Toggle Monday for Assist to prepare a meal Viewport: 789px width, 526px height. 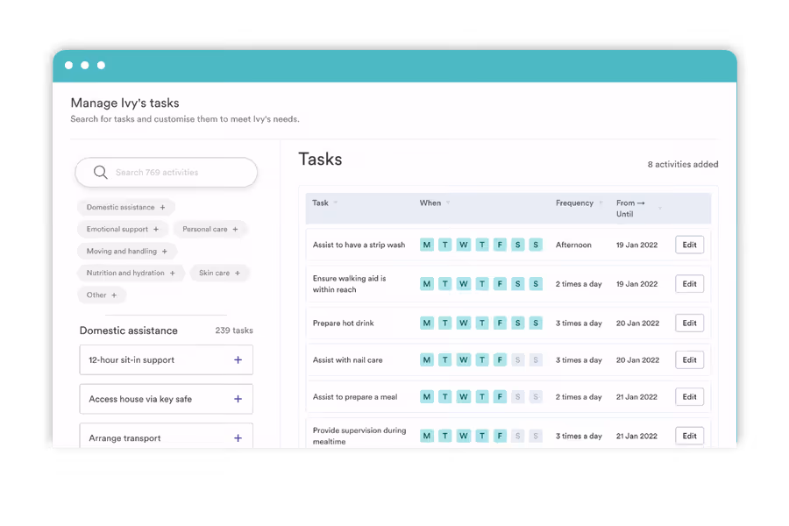point(427,396)
